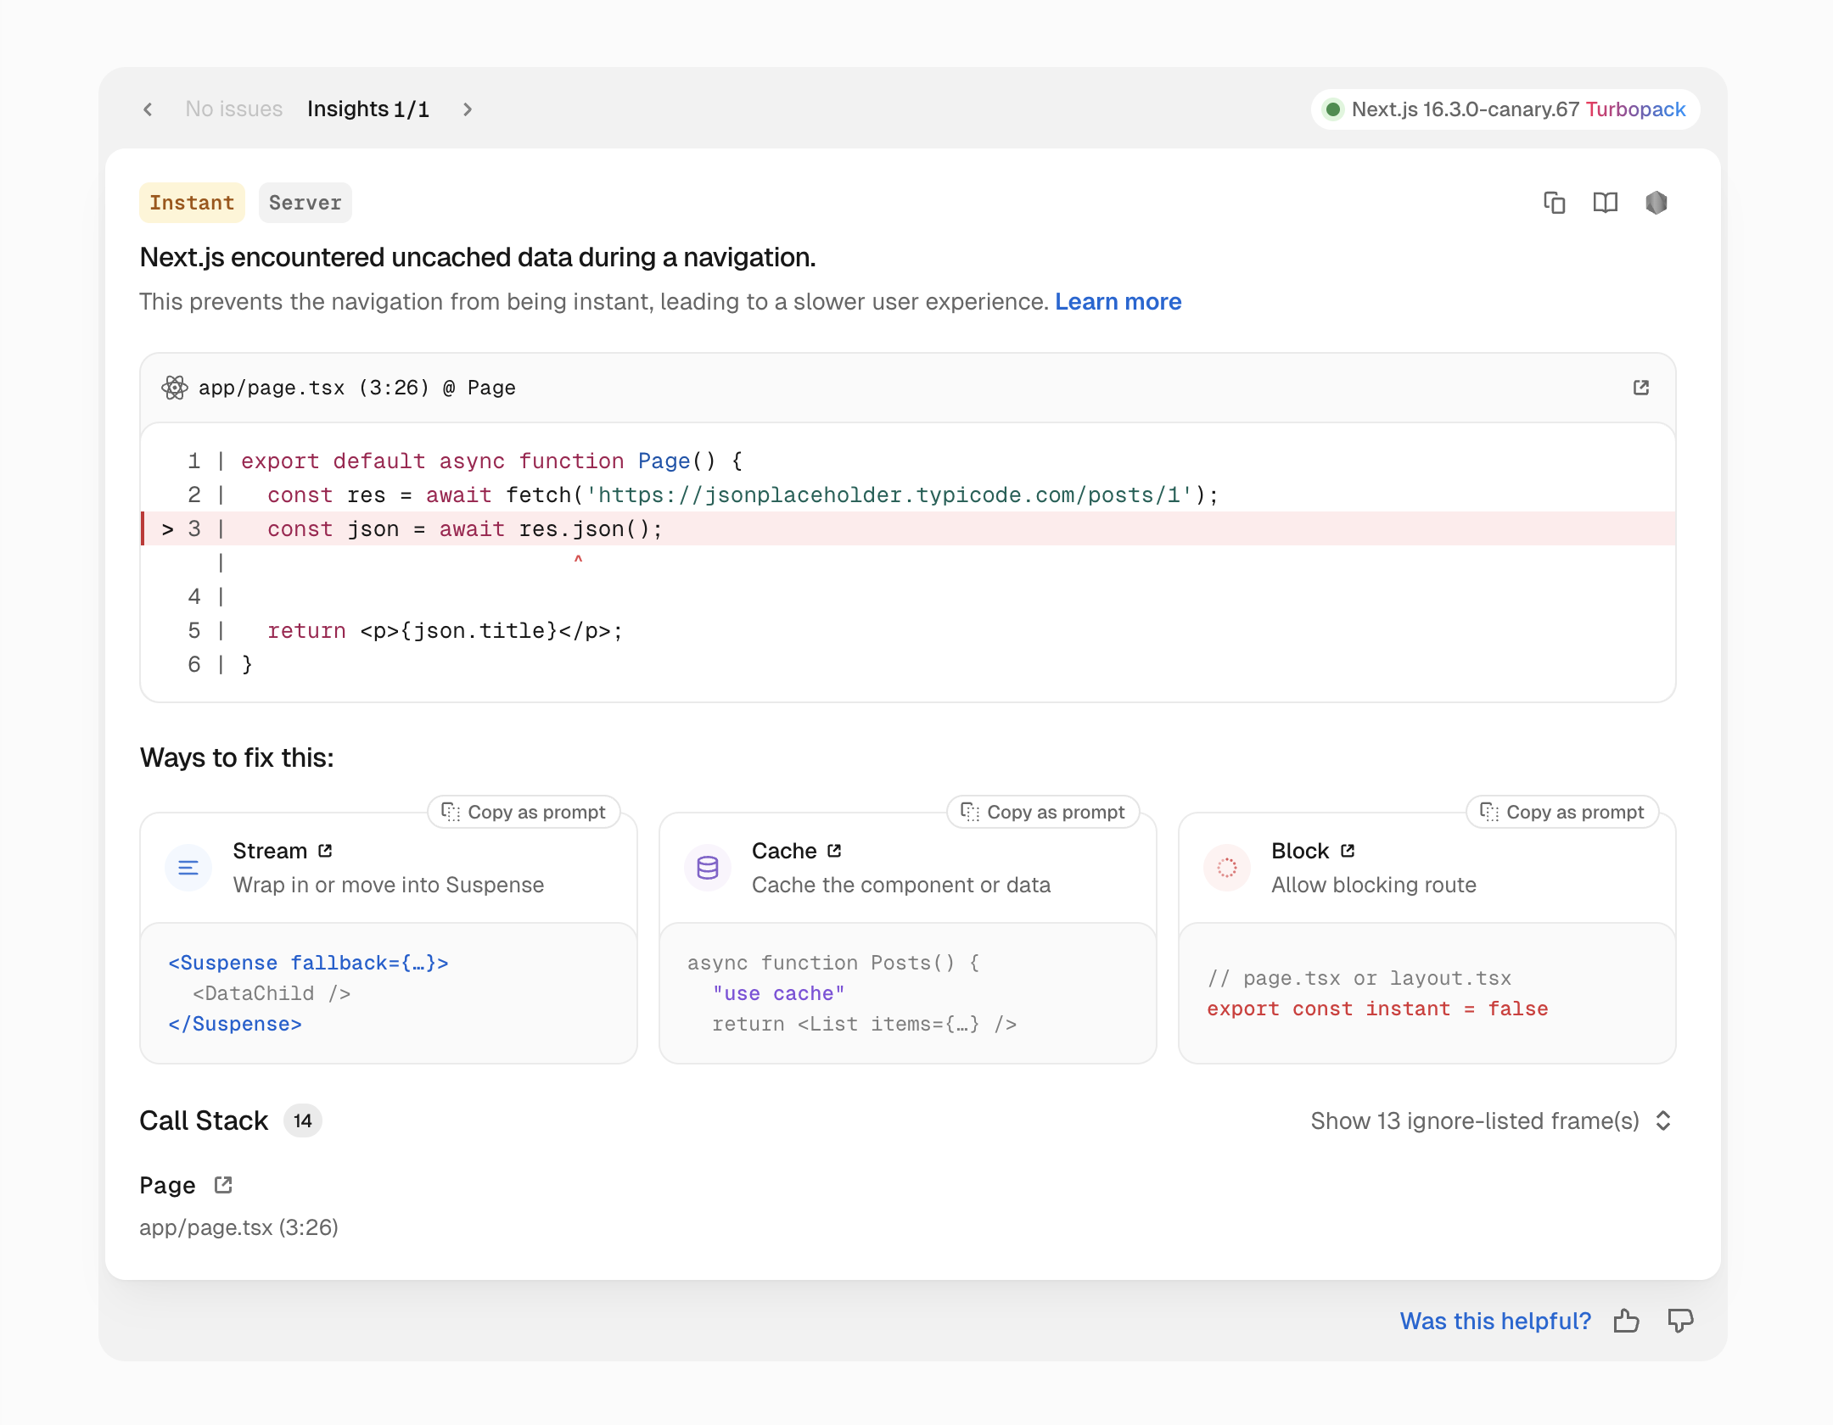Click the export const instant = false snippet
1833x1425 pixels.
coord(1377,1009)
